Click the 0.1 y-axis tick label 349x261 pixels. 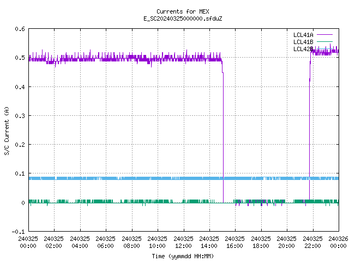coord(20,173)
